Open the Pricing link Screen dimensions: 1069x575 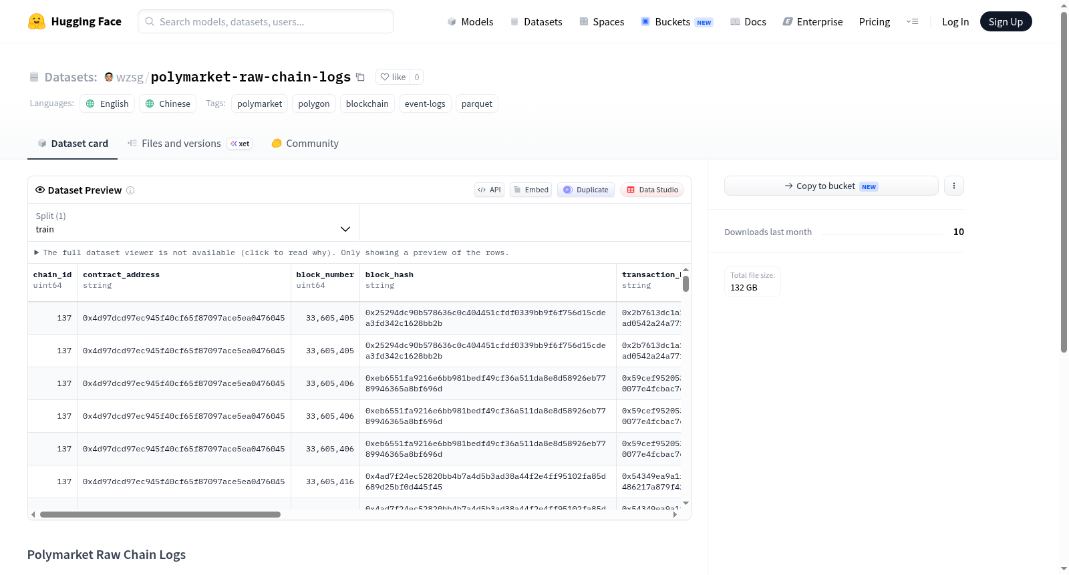875,21
